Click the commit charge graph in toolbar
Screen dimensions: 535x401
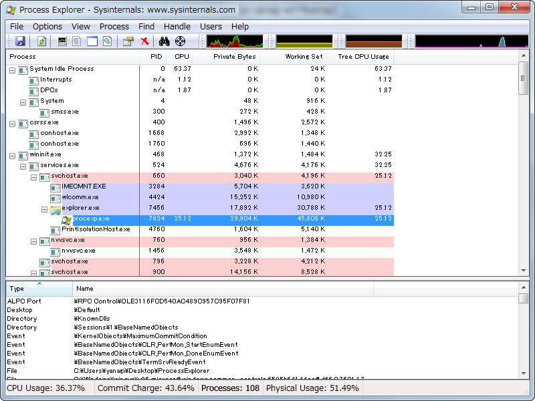click(304, 41)
